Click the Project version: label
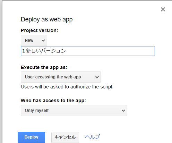This screenshot has width=172, height=143. pos(40,30)
